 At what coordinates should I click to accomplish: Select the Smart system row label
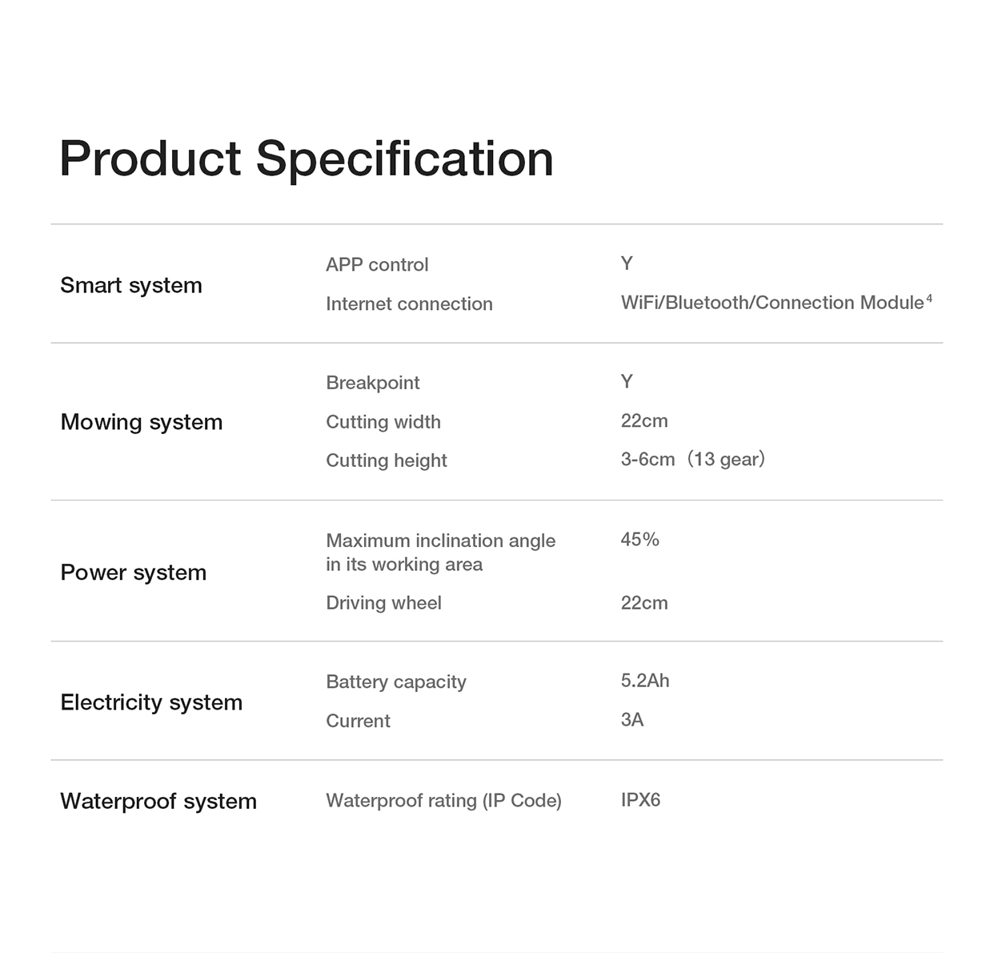pyautogui.click(x=131, y=285)
